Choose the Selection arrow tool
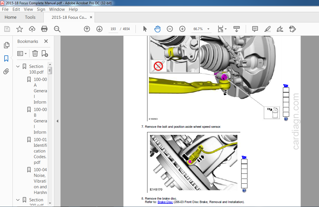This screenshot has width=319, height=207. [x=145, y=29]
